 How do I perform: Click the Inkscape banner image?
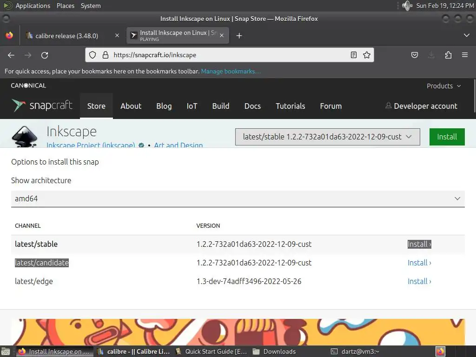click(x=238, y=332)
